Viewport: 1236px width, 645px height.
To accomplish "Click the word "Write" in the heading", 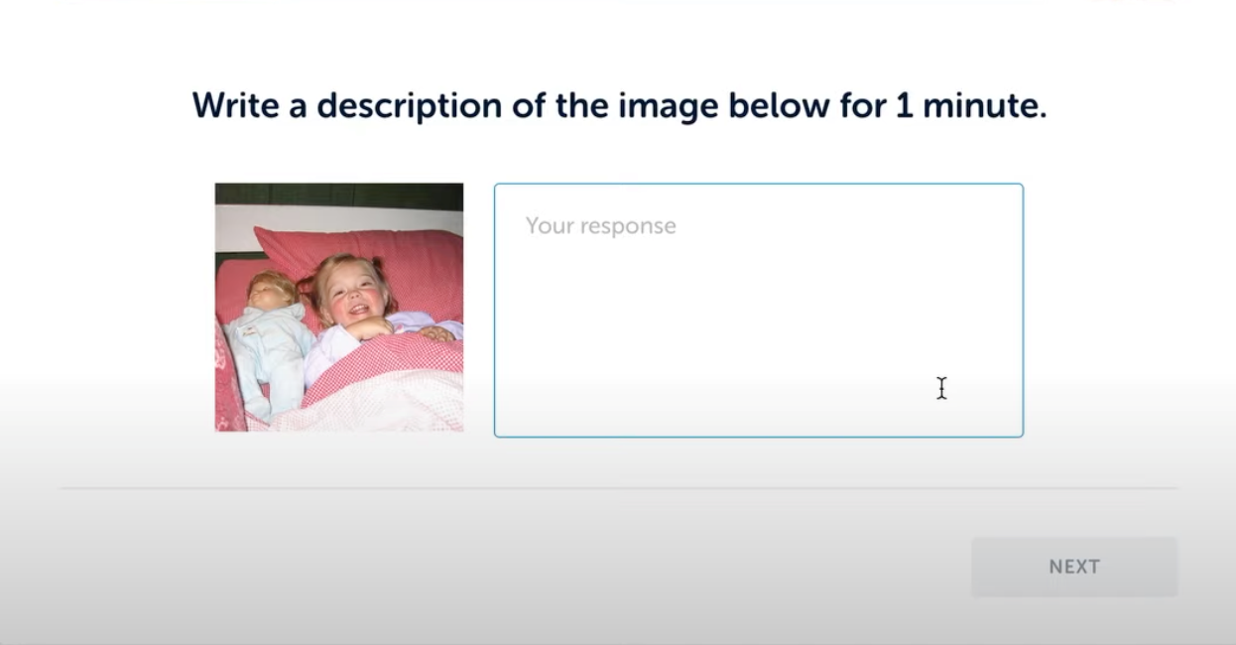I will coord(234,105).
